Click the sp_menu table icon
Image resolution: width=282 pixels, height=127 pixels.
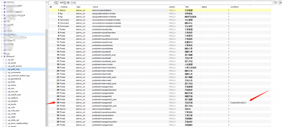coord(6,85)
